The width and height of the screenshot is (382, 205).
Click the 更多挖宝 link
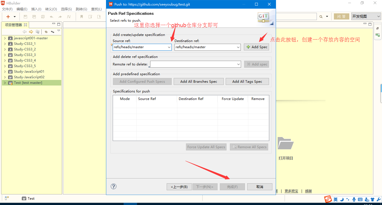[291, 191]
